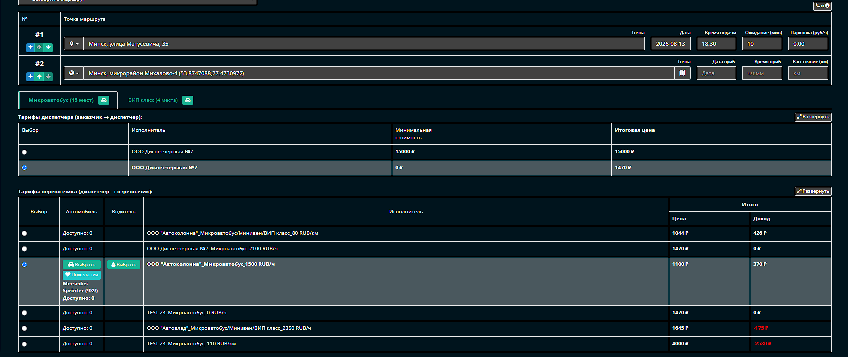Add a route point after point #2
Screen dimensions: 848x357
coord(30,77)
